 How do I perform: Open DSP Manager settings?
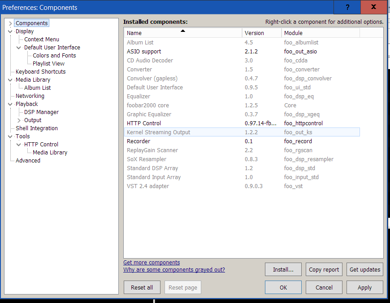pos(41,112)
